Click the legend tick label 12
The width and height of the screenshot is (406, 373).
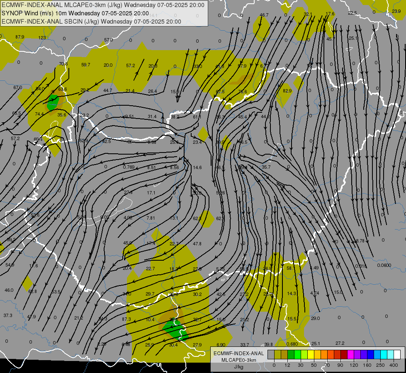287,365
